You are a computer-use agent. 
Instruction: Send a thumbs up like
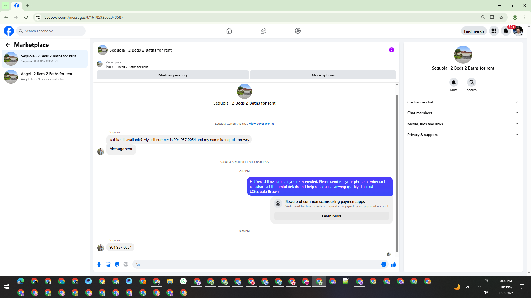click(x=394, y=264)
